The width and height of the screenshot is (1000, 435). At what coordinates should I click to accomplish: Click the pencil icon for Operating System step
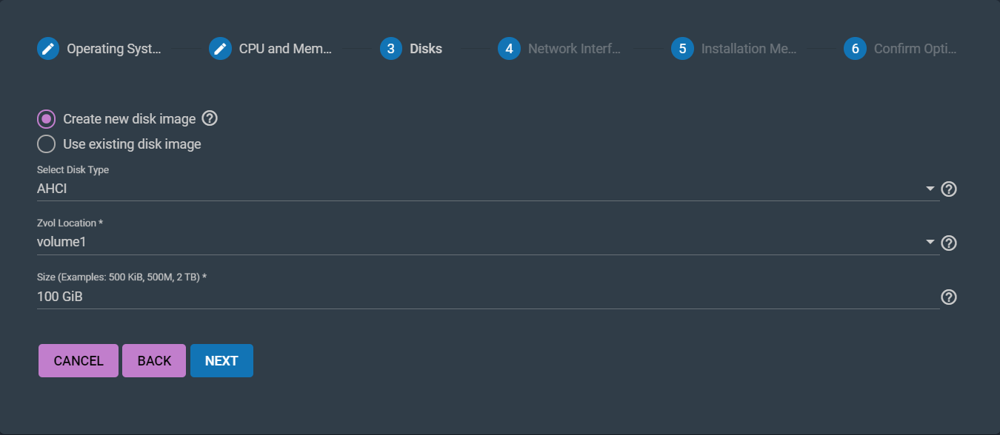click(x=48, y=49)
